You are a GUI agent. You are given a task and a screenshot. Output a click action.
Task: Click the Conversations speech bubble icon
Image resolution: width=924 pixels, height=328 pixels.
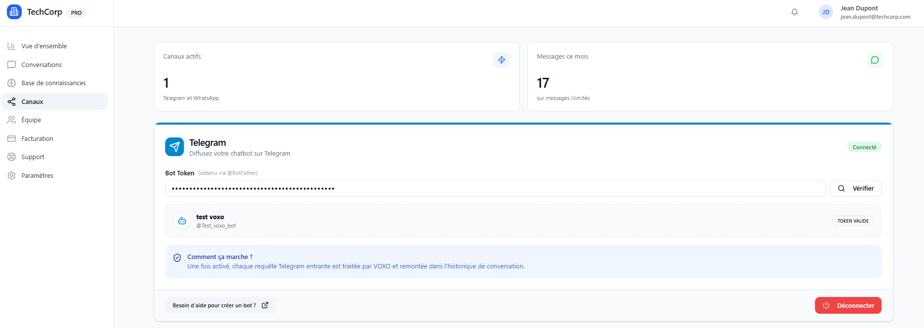click(x=11, y=65)
